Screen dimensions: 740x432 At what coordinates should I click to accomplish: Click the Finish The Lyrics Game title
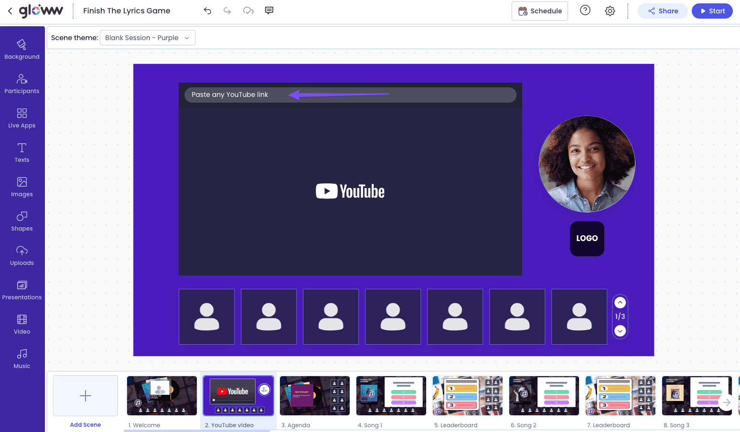pyautogui.click(x=127, y=11)
